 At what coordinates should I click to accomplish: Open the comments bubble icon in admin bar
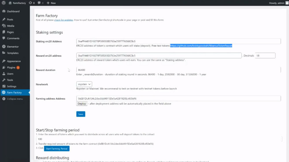tap(39, 3)
